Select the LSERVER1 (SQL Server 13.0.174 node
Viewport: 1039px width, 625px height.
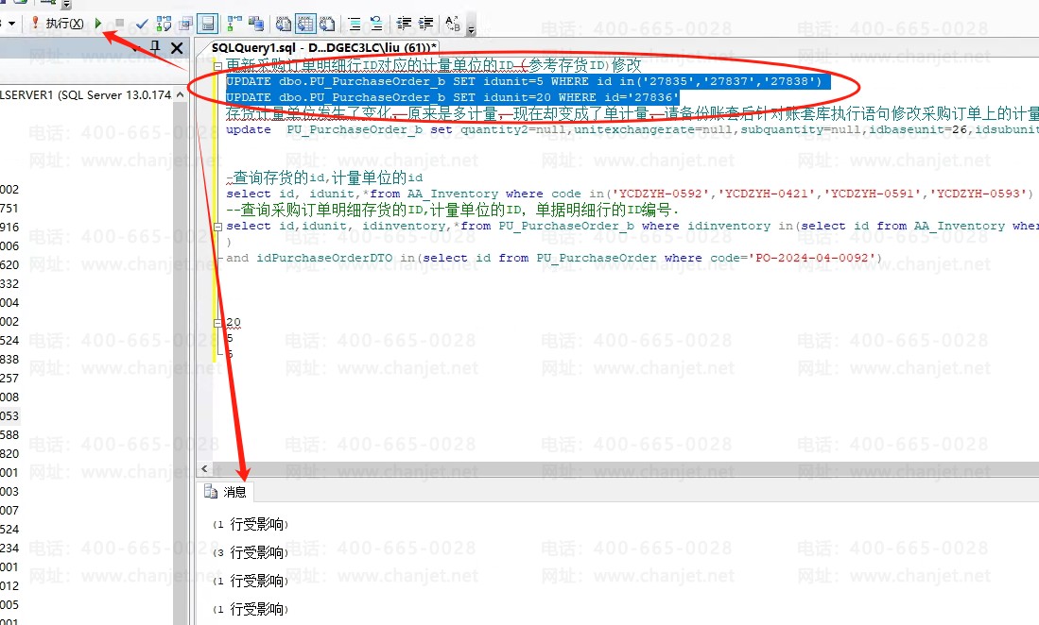click(x=85, y=95)
